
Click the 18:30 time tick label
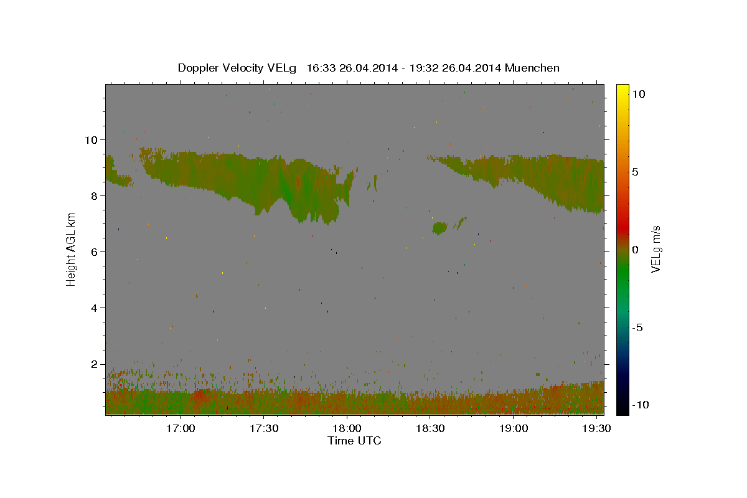tap(430, 428)
